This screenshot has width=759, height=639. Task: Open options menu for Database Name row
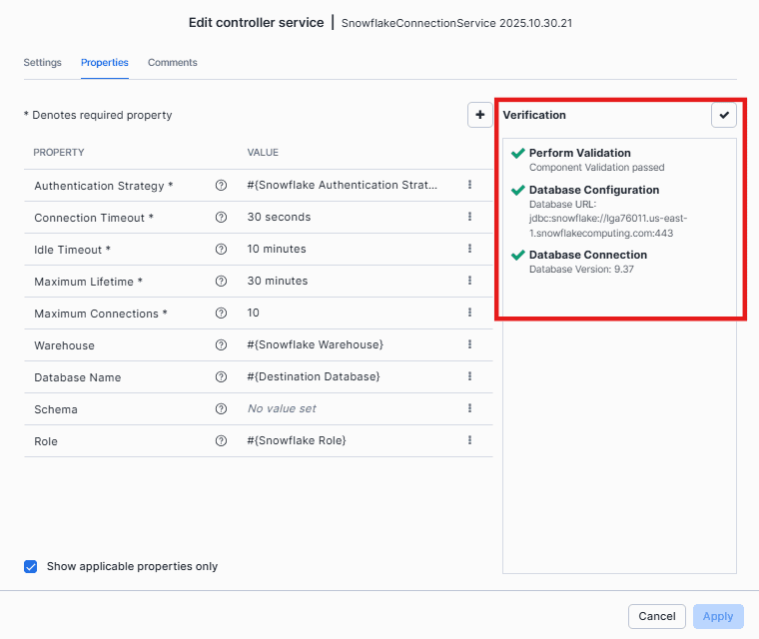pos(469,377)
